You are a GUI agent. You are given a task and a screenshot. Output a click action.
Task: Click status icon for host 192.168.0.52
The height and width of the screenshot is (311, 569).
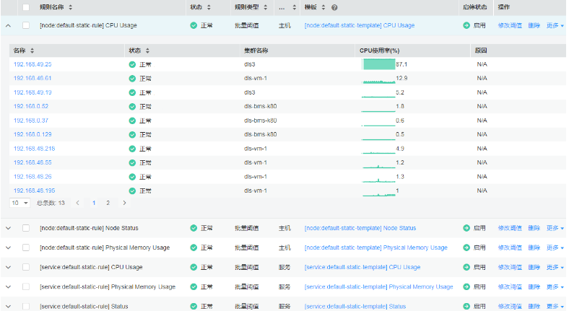tap(132, 107)
